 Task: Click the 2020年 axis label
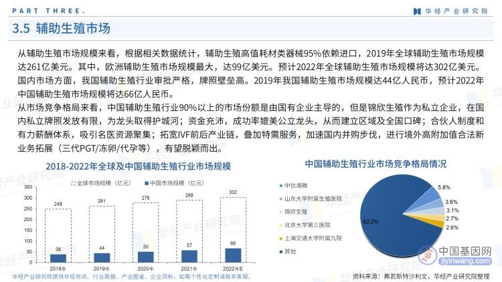click(x=145, y=269)
